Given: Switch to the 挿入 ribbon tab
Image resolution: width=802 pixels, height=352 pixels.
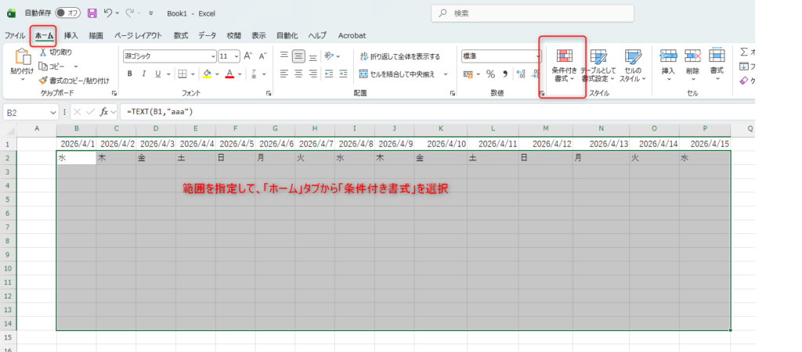Looking at the screenshot, I should coord(71,35).
